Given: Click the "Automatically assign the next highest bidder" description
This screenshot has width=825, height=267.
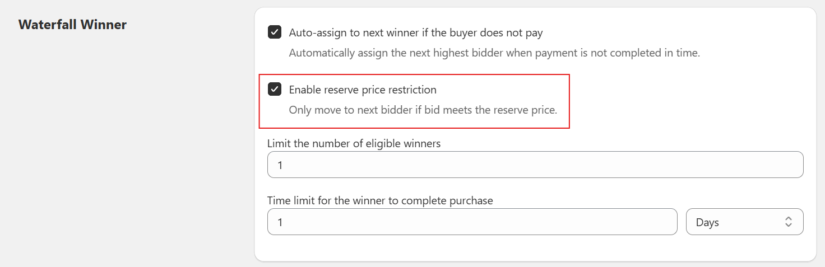Looking at the screenshot, I should click(494, 53).
